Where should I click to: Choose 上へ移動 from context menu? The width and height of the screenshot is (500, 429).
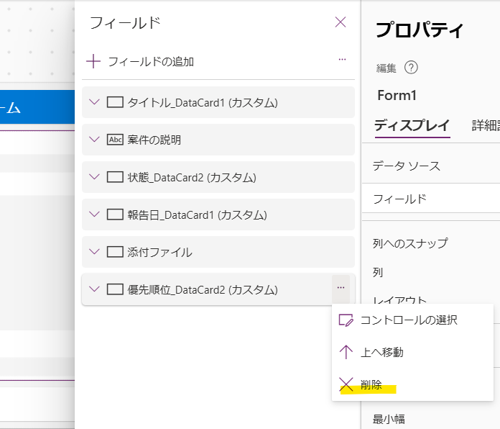point(412,352)
